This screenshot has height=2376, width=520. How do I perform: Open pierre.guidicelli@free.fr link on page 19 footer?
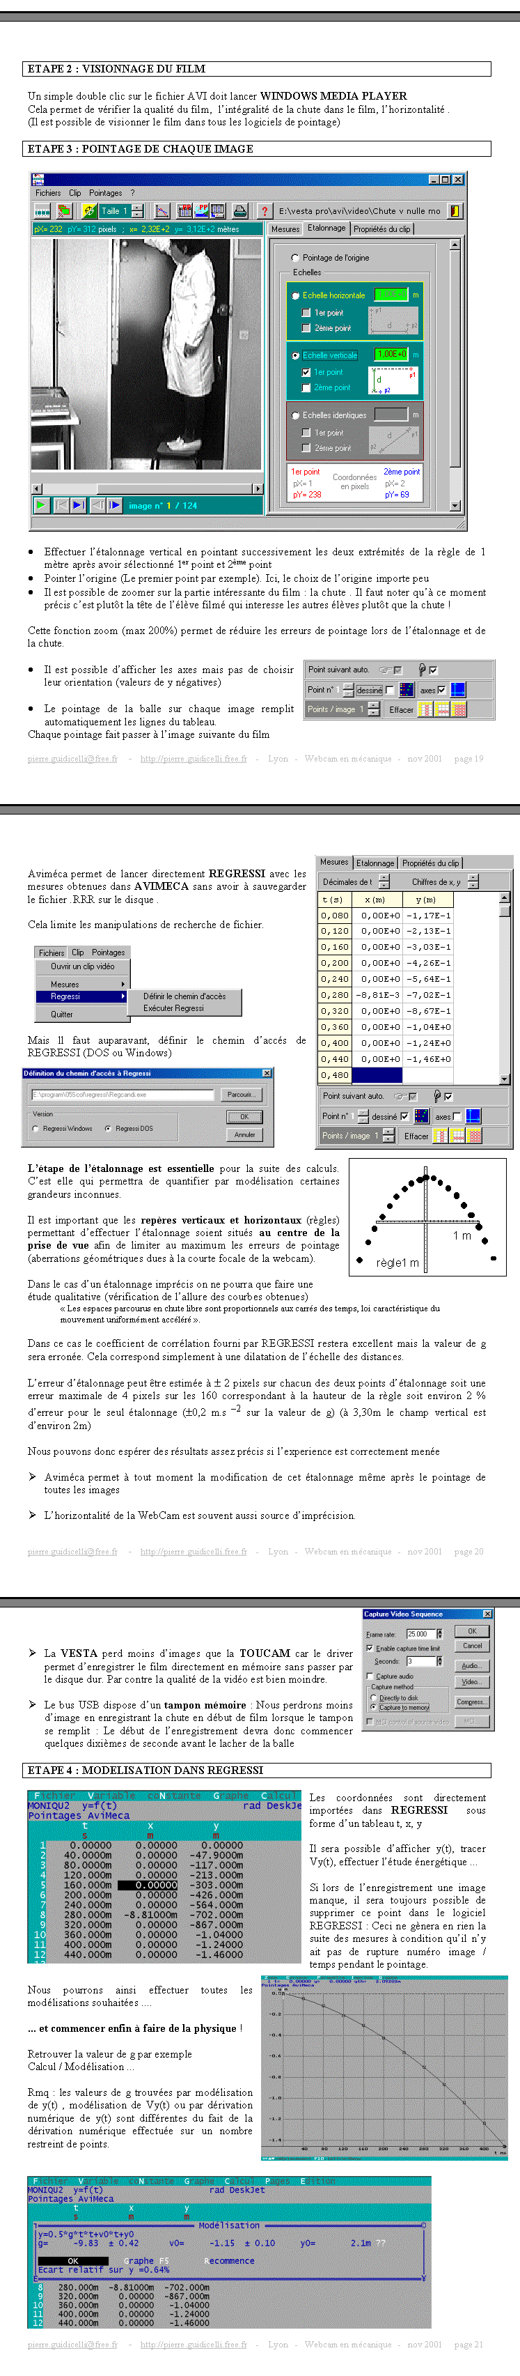click(x=73, y=759)
